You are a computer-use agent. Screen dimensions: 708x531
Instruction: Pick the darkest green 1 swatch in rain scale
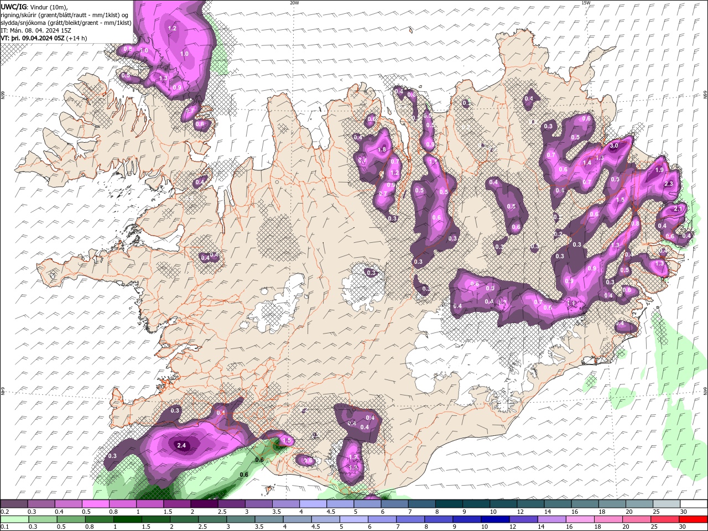point(127,519)
